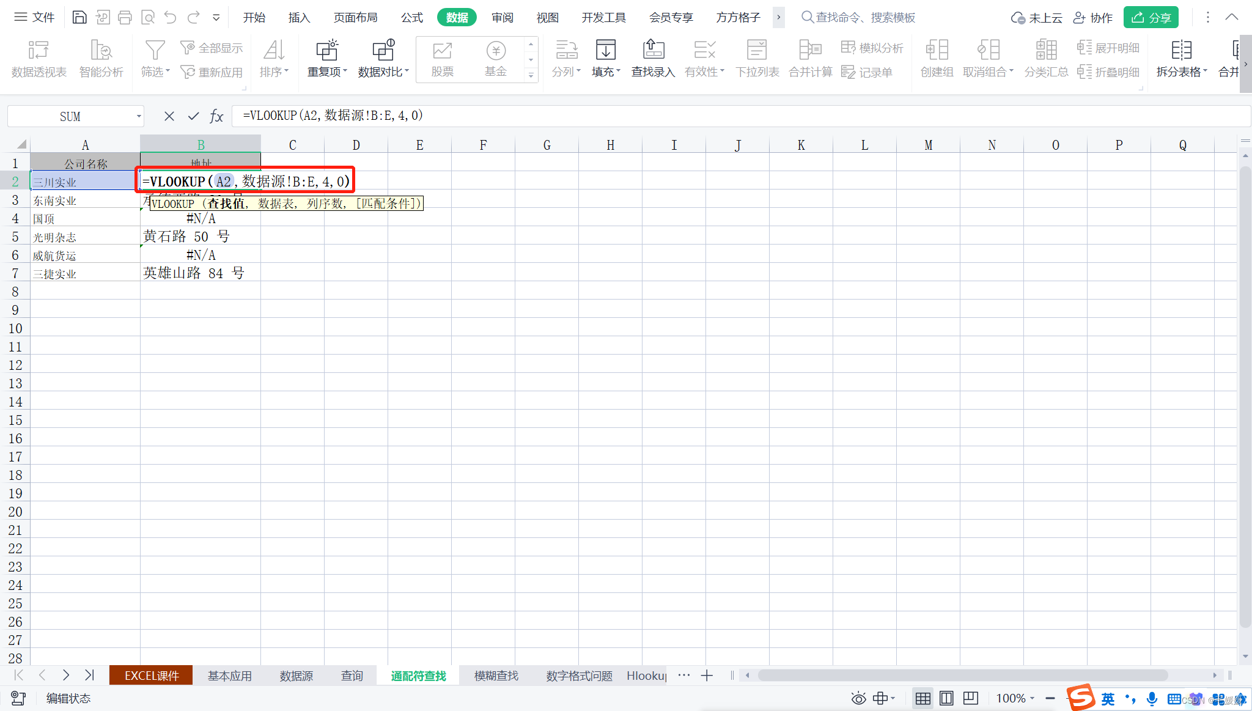
Task: Click the 合并计算 consolidate tool
Action: pyautogui.click(x=811, y=59)
